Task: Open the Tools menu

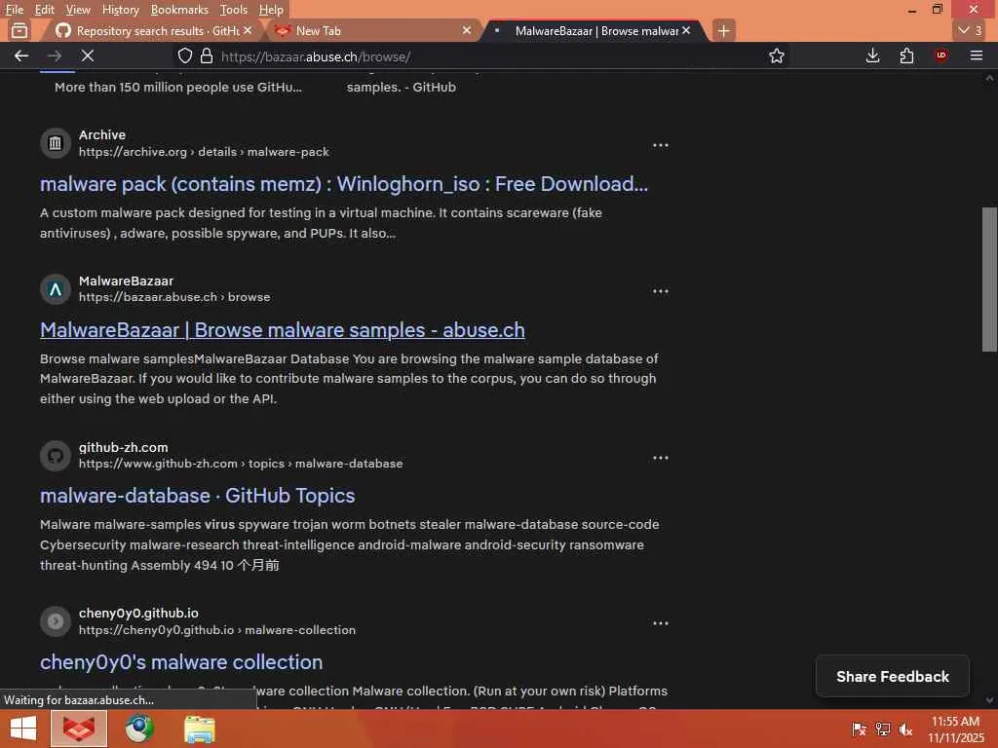Action: [234, 10]
